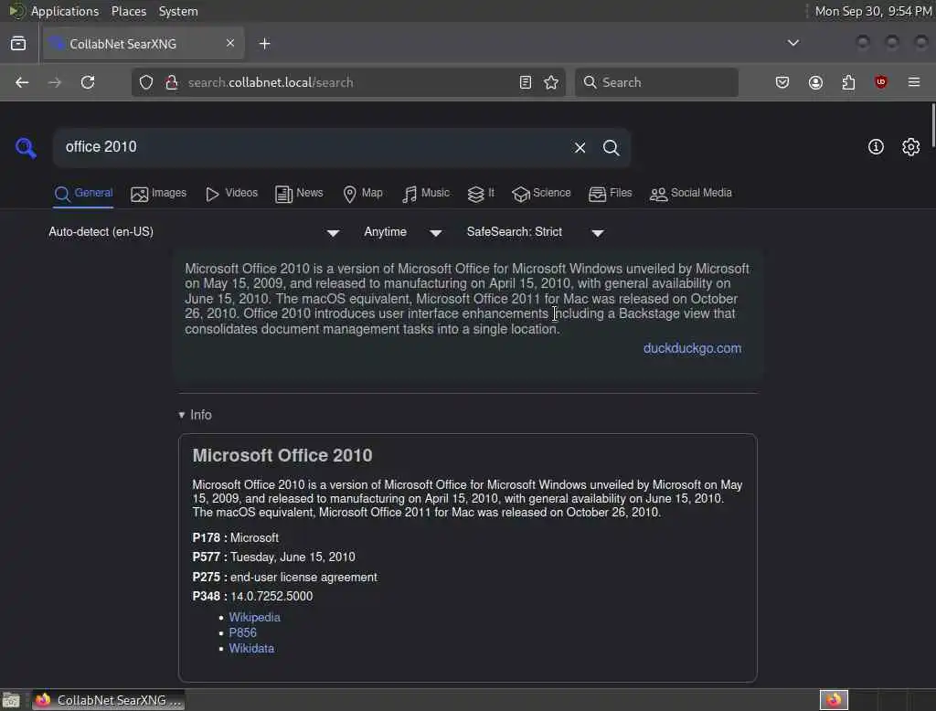Click the Firefox workspace icon in the bottom-right panel
Viewport: 936px width, 711px height.
[834, 700]
